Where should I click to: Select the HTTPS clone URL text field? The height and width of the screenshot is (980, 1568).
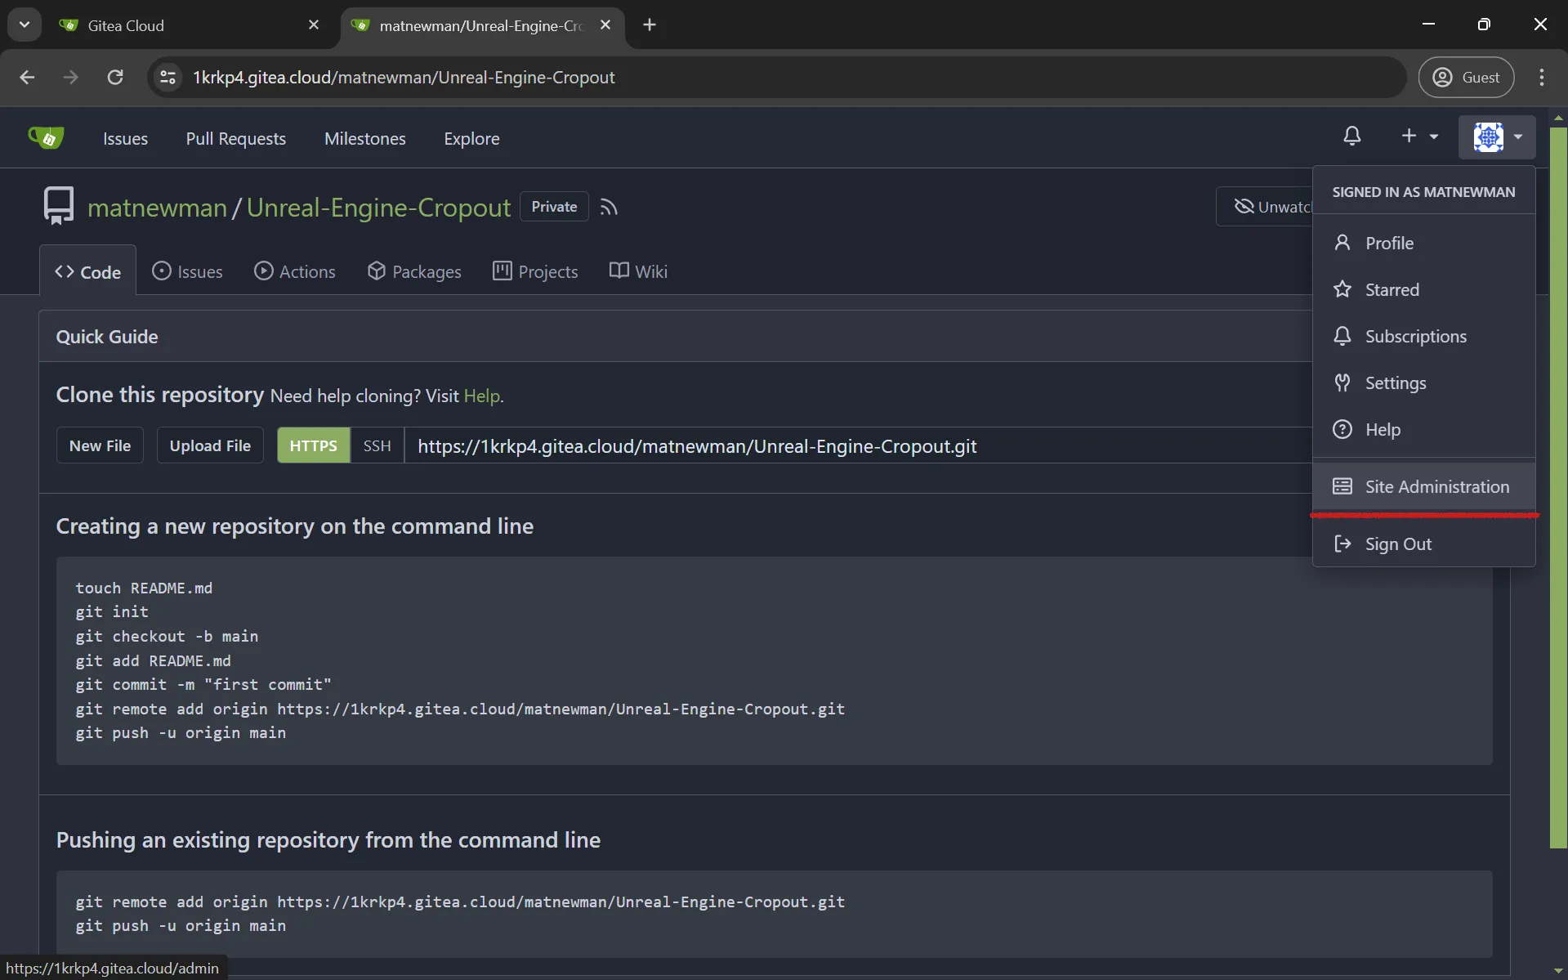point(696,445)
